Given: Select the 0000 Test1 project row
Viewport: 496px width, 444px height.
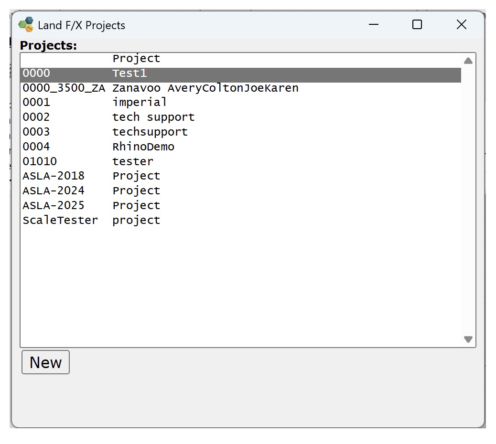Looking at the screenshot, I should coord(143,73).
